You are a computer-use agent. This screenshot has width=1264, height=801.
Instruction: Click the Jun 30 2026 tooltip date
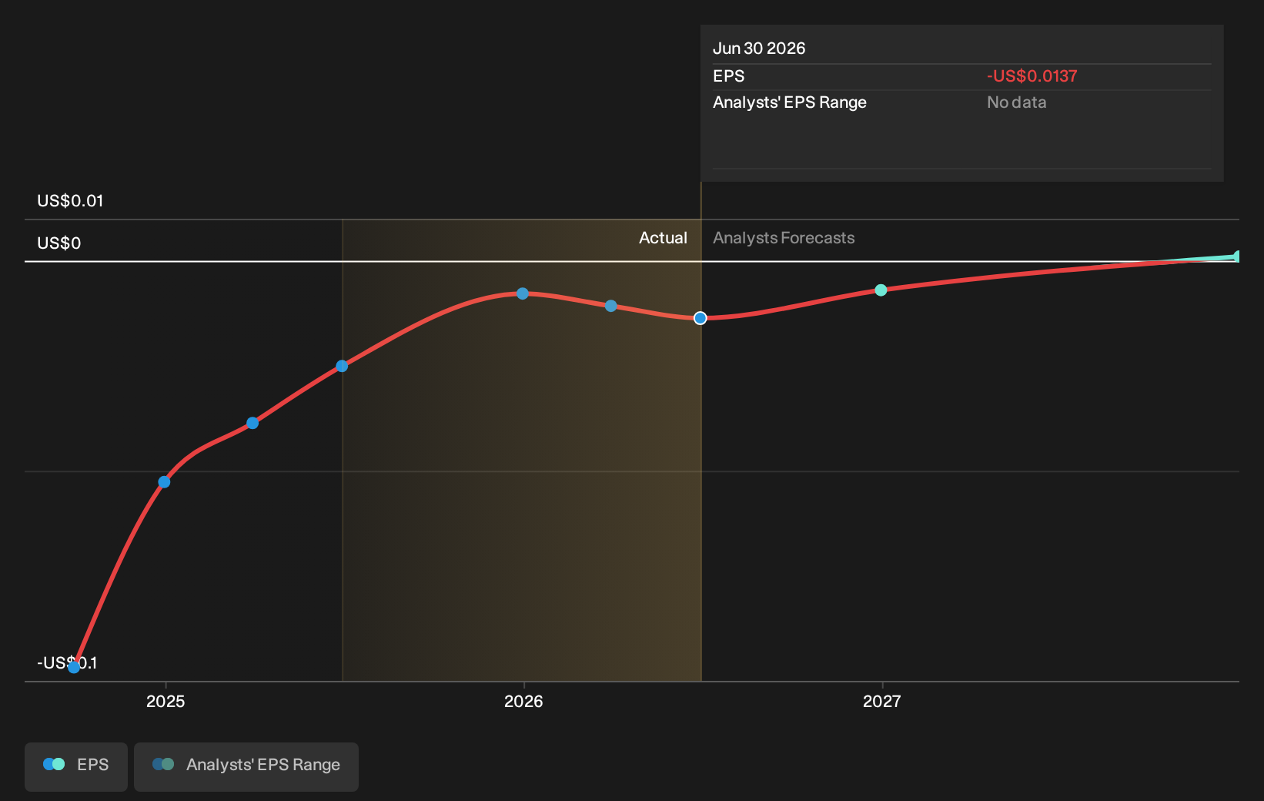coord(759,49)
